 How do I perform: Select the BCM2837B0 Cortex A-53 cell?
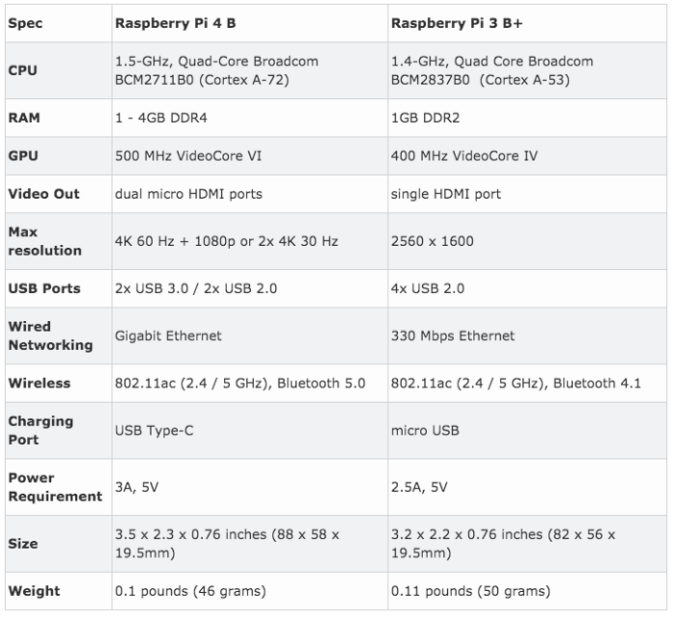(527, 70)
